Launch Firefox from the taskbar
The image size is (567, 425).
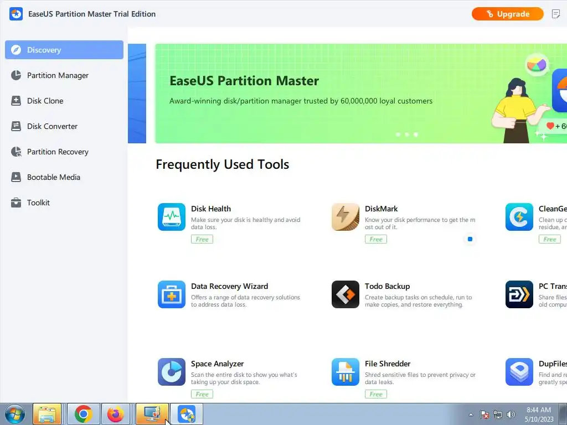coord(116,414)
